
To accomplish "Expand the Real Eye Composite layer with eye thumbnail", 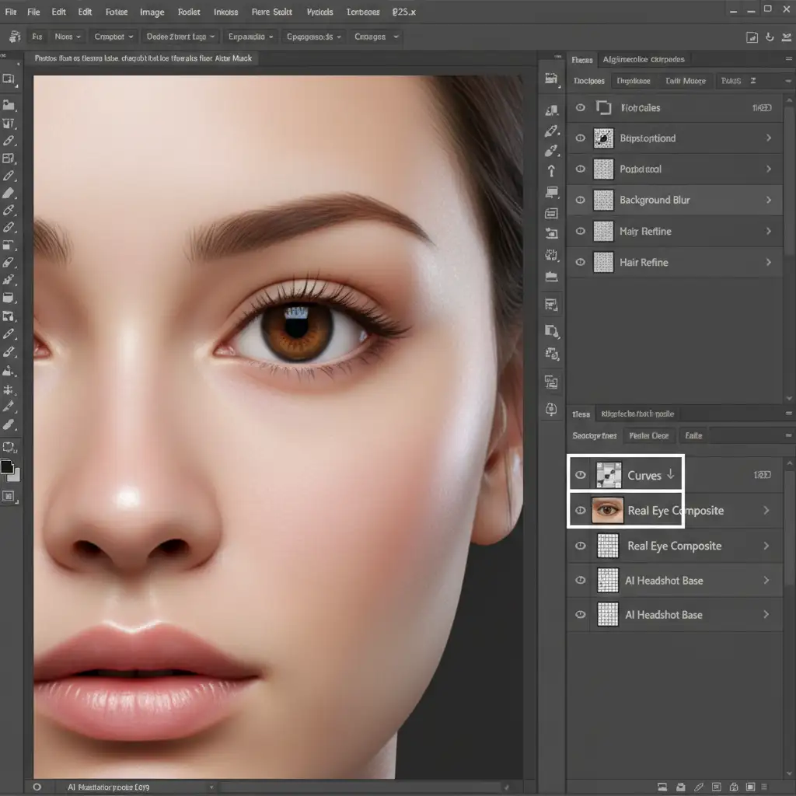I will tap(766, 511).
